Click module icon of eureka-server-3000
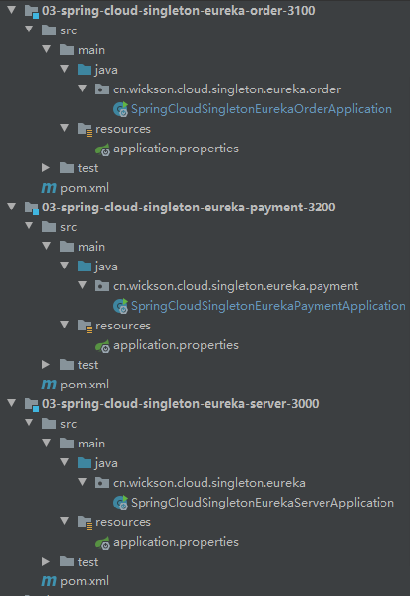The image size is (410, 596). (x=31, y=404)
